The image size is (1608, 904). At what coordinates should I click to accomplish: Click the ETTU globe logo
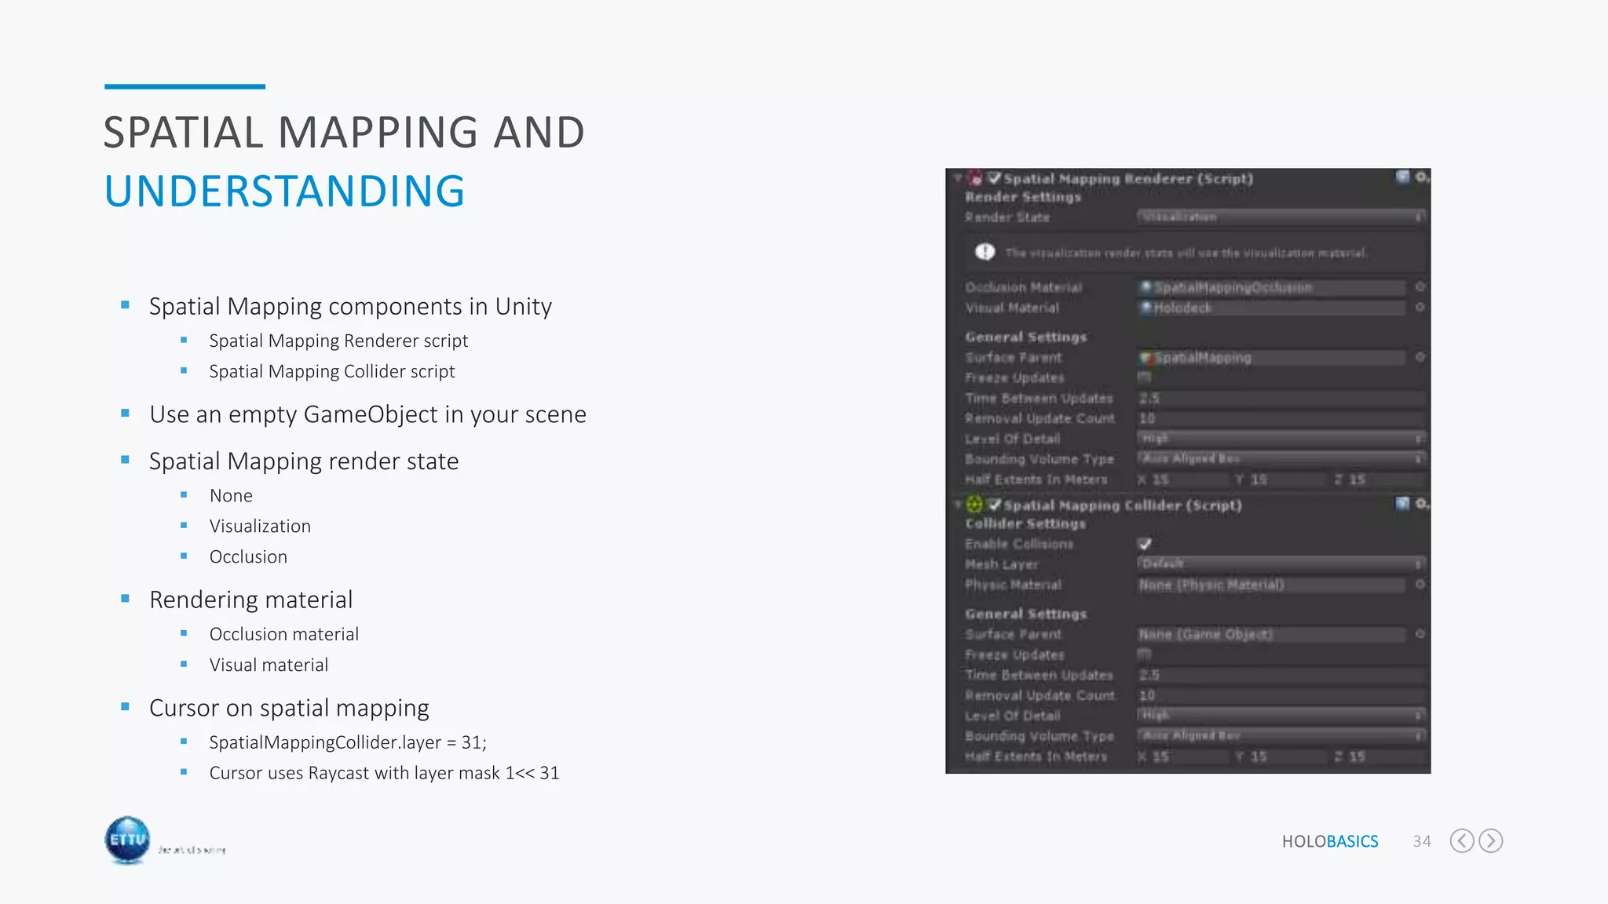point(127,840)
